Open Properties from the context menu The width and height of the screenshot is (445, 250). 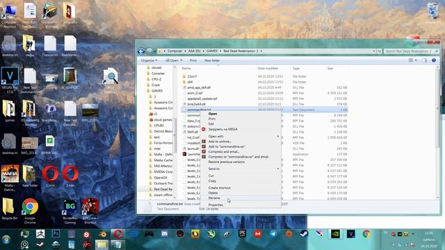coord(216,205)
